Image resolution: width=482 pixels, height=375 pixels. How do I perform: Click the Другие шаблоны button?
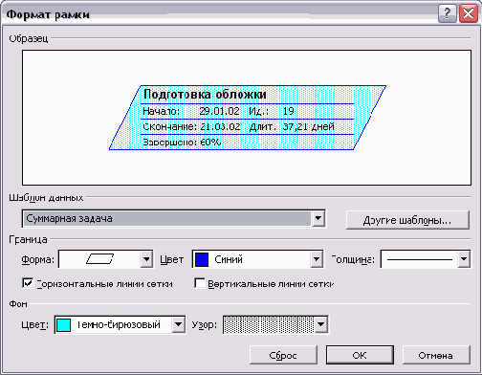(x=407, y=220)
